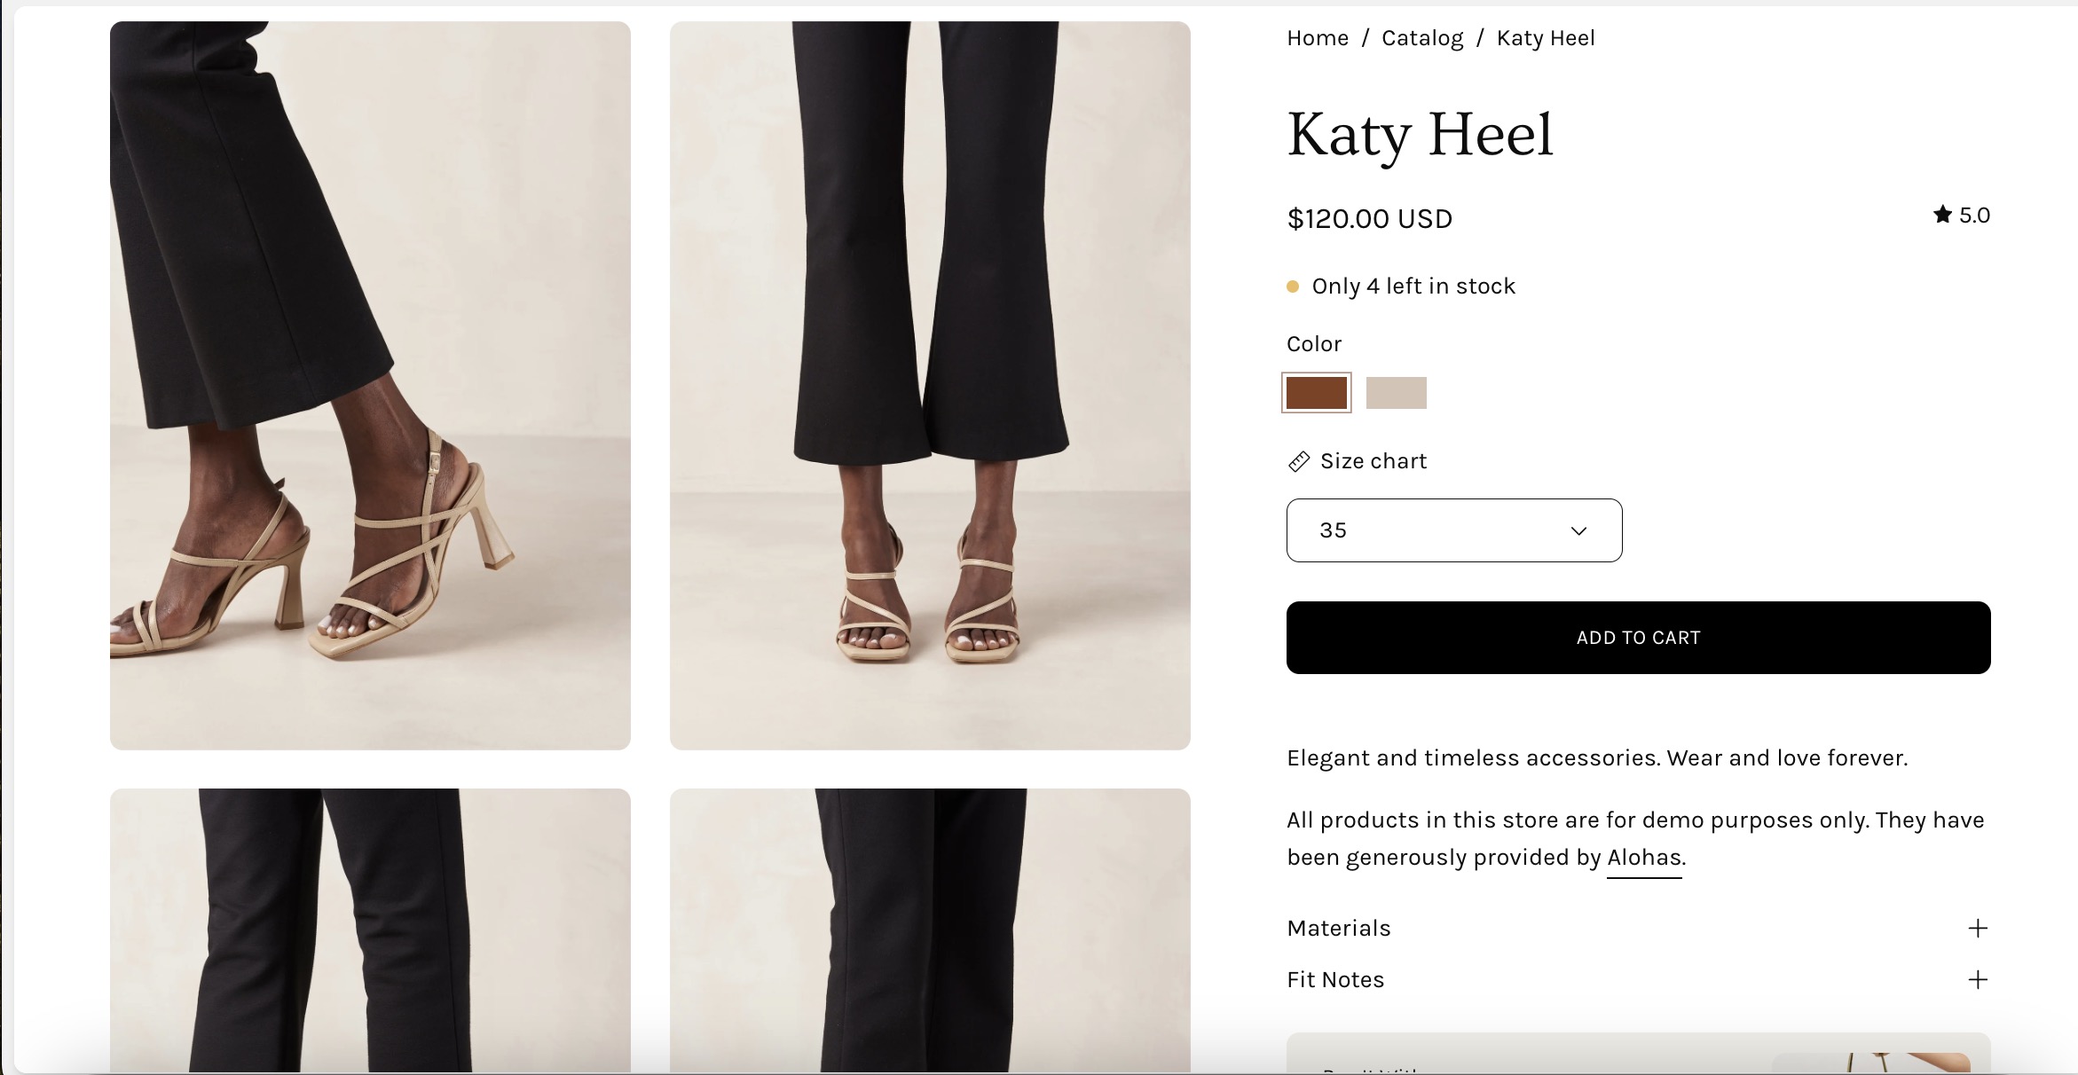Click the 5.0 rating value

[x=1974, y=216]
